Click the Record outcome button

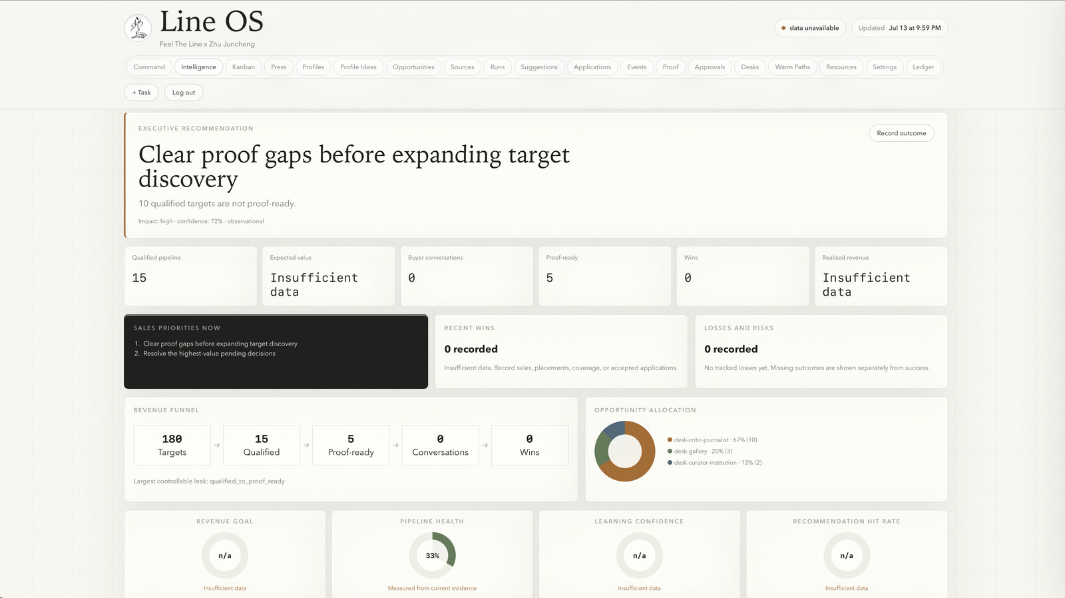tap(901, 133)
